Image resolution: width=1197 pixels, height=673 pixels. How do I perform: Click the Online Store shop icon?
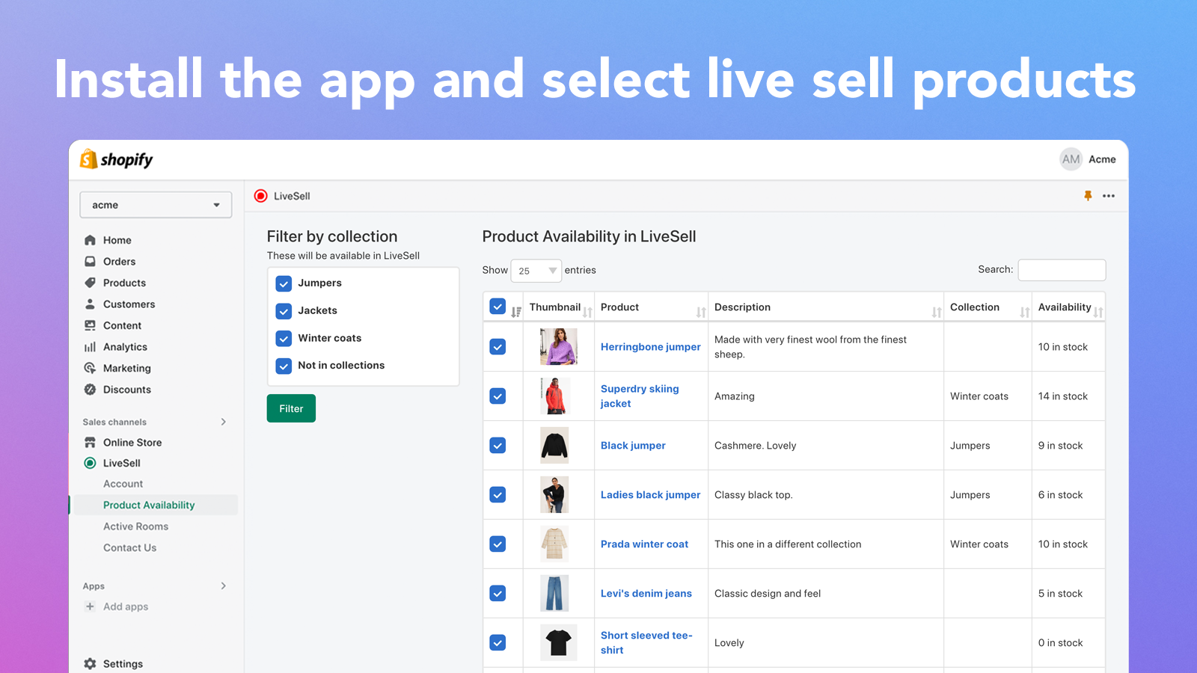pos(90,443)
